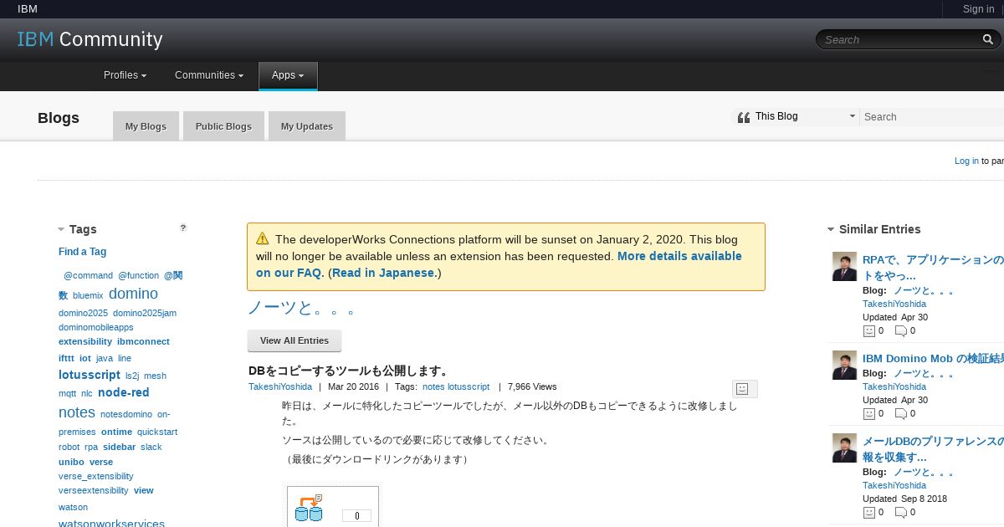
Task: Click the DB copy tool image in the post
Action: tap(333, 506)
